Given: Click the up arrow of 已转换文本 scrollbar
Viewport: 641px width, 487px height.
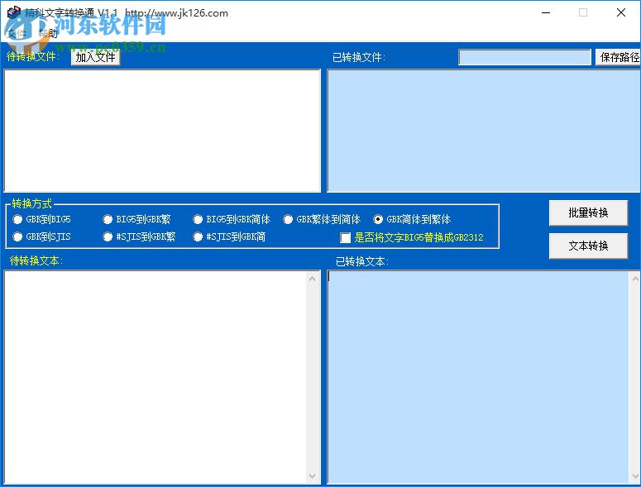Looking at the screenshot, I should (x=635, y=279).
